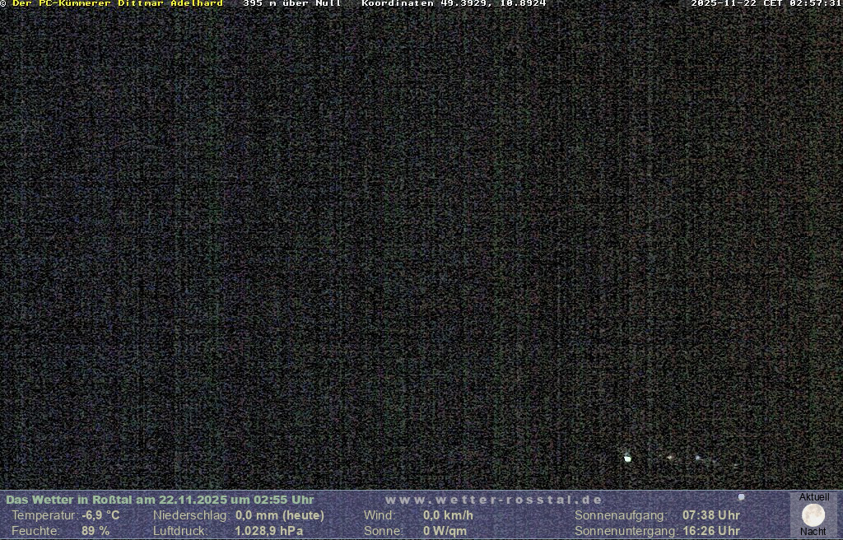Screen dimensions: 843x540
Task: Click the "395 m über Null" elevation text
Action: click(292, 3)
